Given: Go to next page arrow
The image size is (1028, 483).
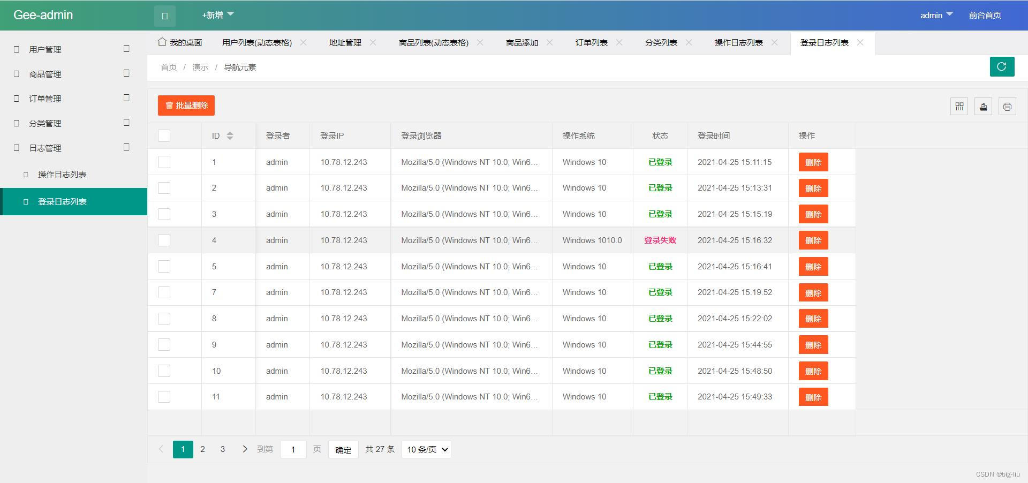Looking at the screenshot, I should point(245,449).
